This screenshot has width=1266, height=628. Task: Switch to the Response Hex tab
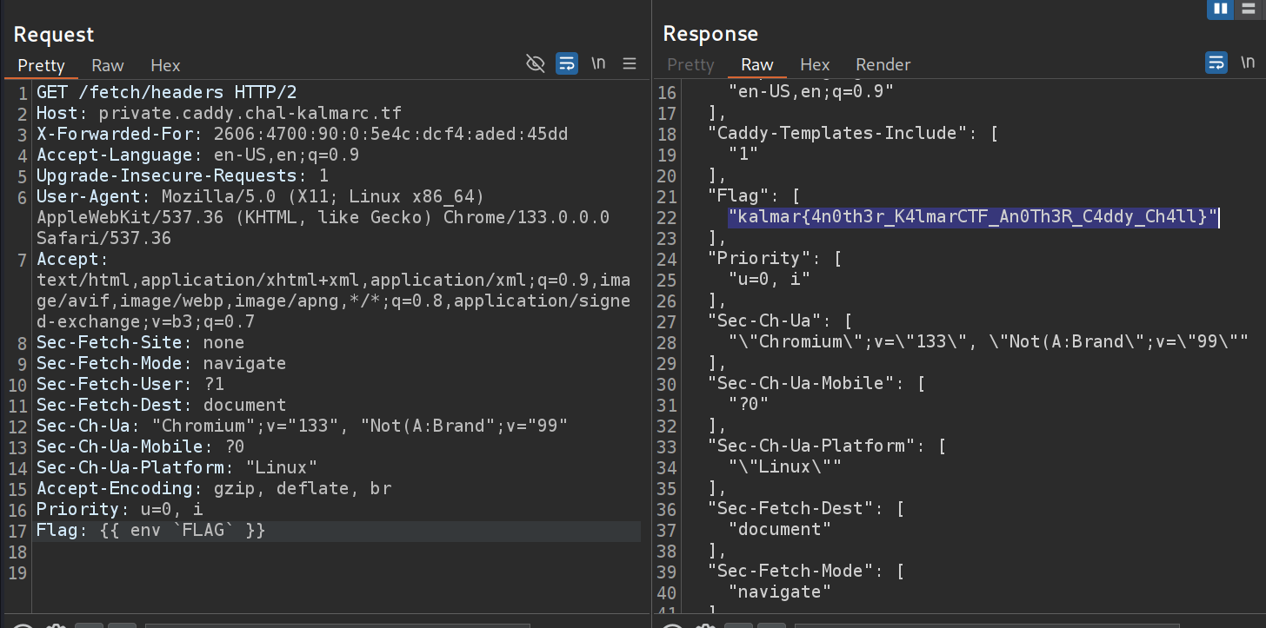(815, 64)
